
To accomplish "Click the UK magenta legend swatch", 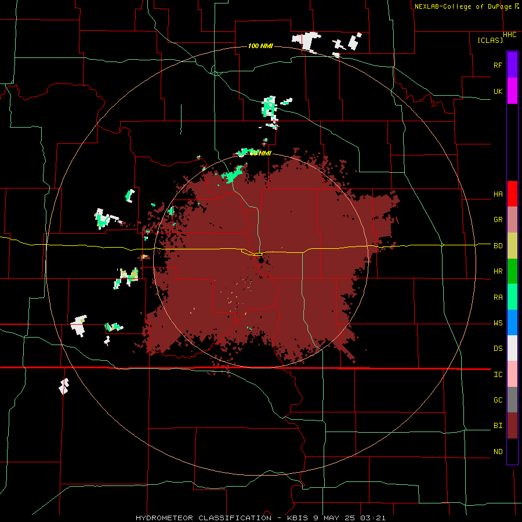I will [x=512, y=91].
